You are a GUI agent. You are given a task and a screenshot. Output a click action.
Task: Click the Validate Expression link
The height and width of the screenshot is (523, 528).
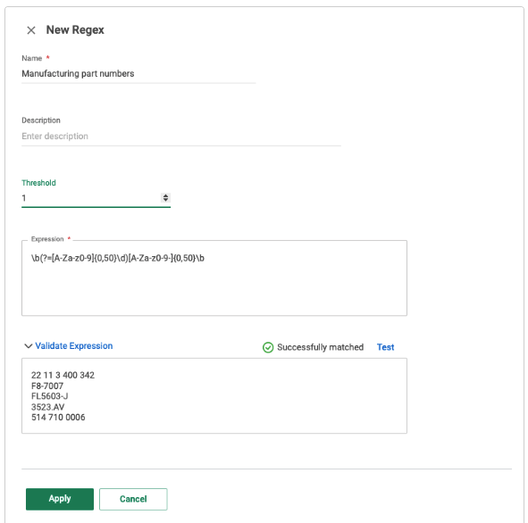point(74,345)
